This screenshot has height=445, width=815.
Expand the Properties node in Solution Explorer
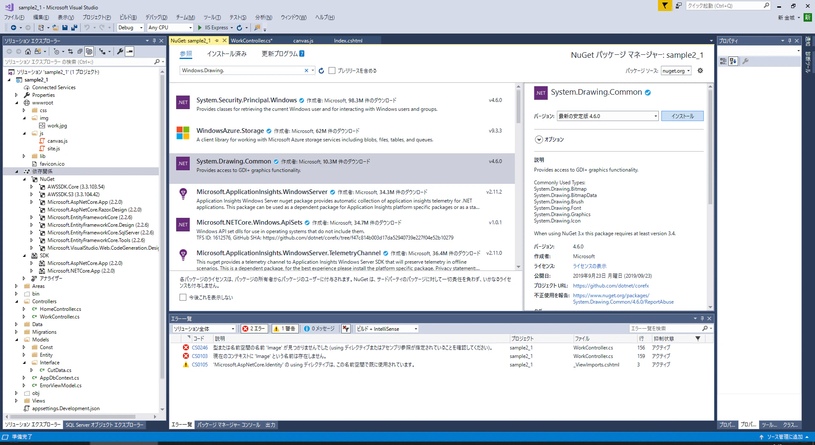[17, 95]
